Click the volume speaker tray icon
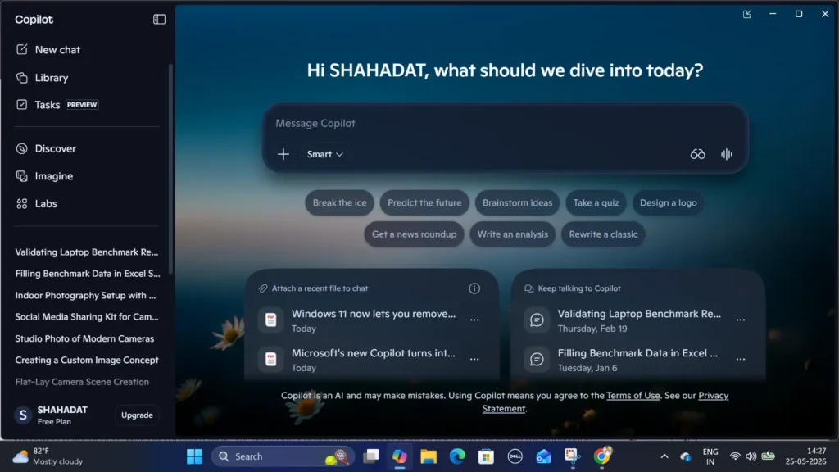Image resolution: width=839 pixels, height=472 pixels. tap(751, 456)
